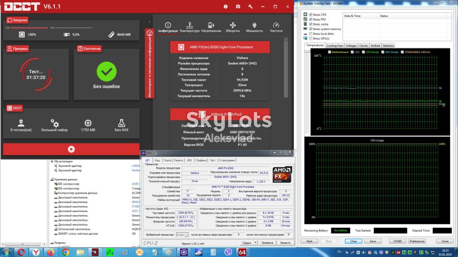Viewport: 458px width, 257px height.
Task: Click ASRock 970M Pro3 motherboard header
Action: point(220,114)
